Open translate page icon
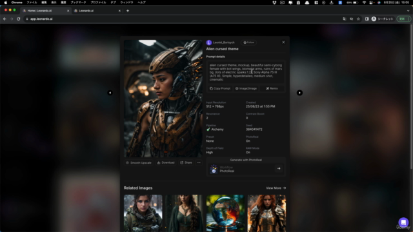This screenshot has width=413, height=232. 344,19
